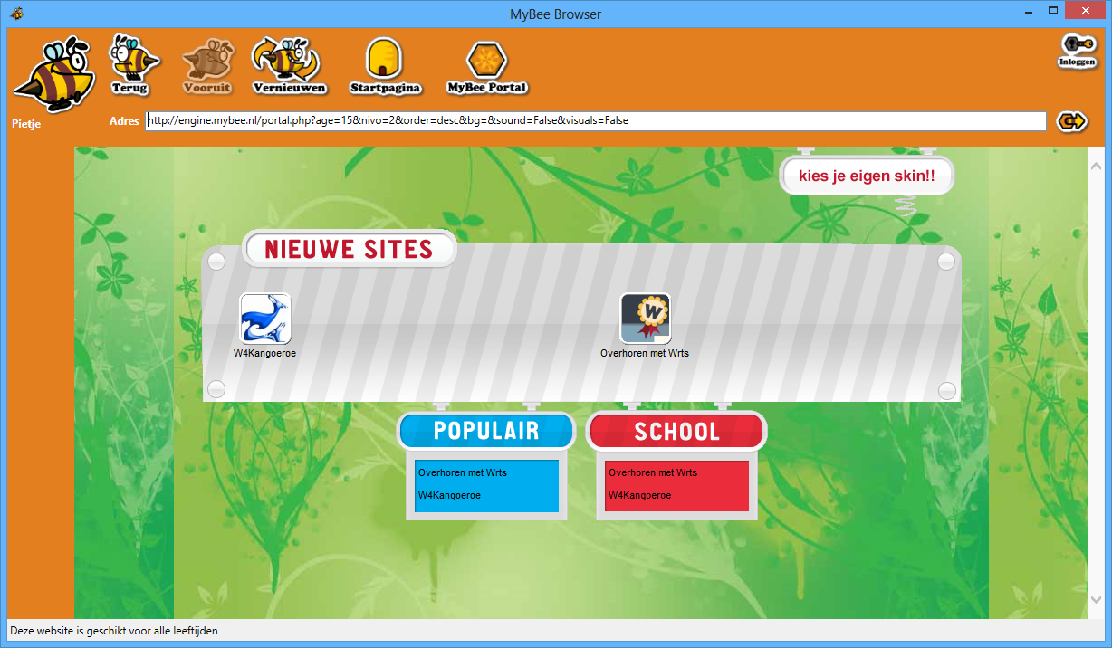Screen dimensions: 1112x648
Task: Click the Inloggen key icon
Action: [1077, 51]
